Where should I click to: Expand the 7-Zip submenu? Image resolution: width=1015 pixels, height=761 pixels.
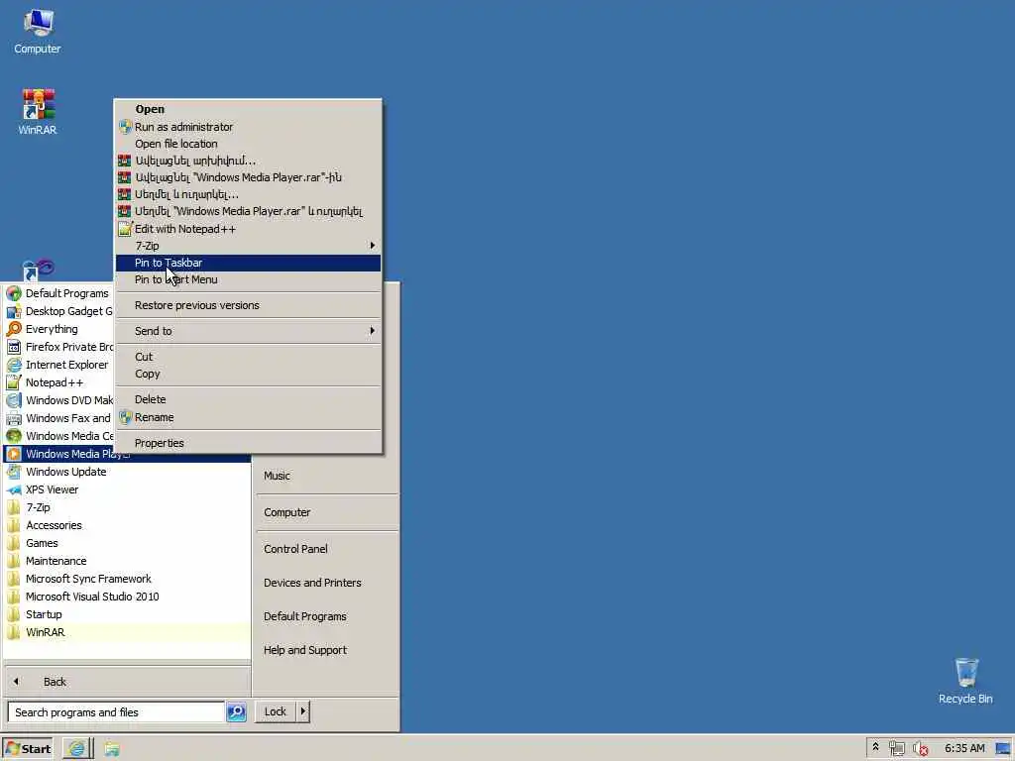click(x=248, y=246)
